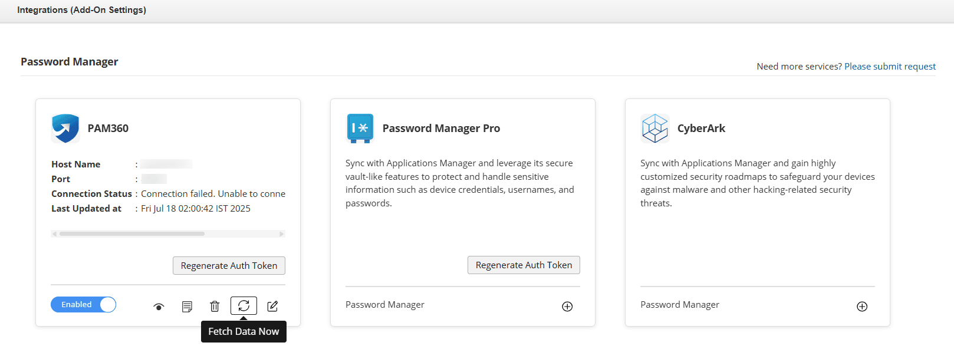Open the PAM360 notes document icon
The height and width of the screenshot is (349, 954).
click(187, 307)
